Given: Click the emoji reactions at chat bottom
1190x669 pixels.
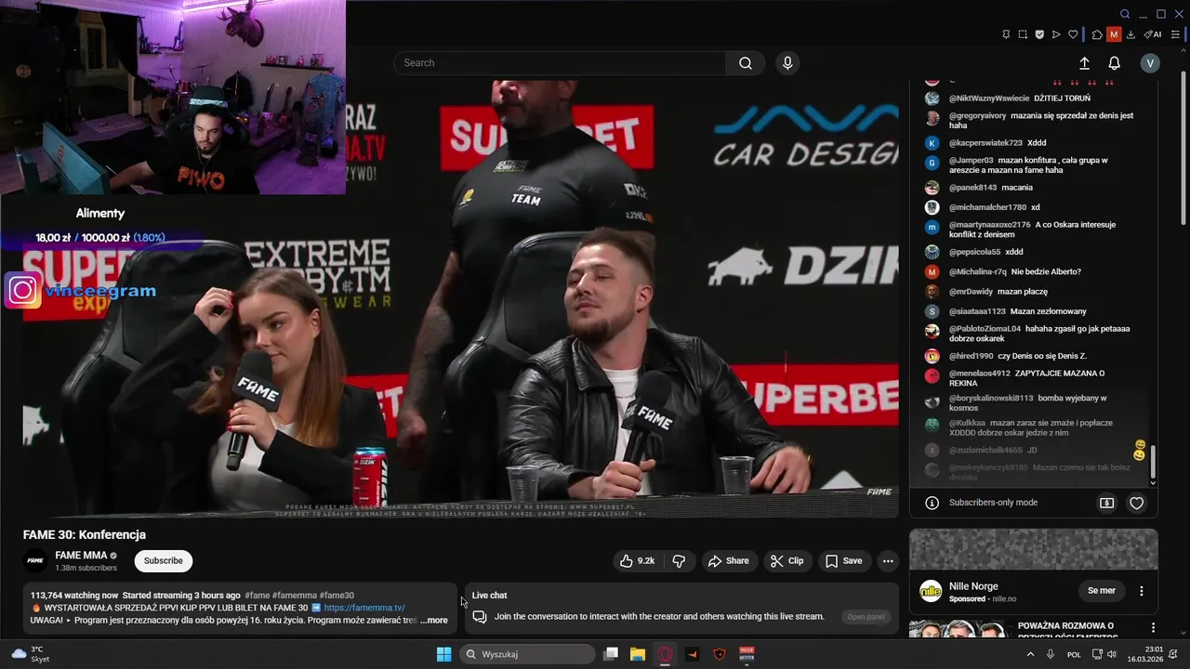Looking at the screenshot, I should (x=1140, y=451).
